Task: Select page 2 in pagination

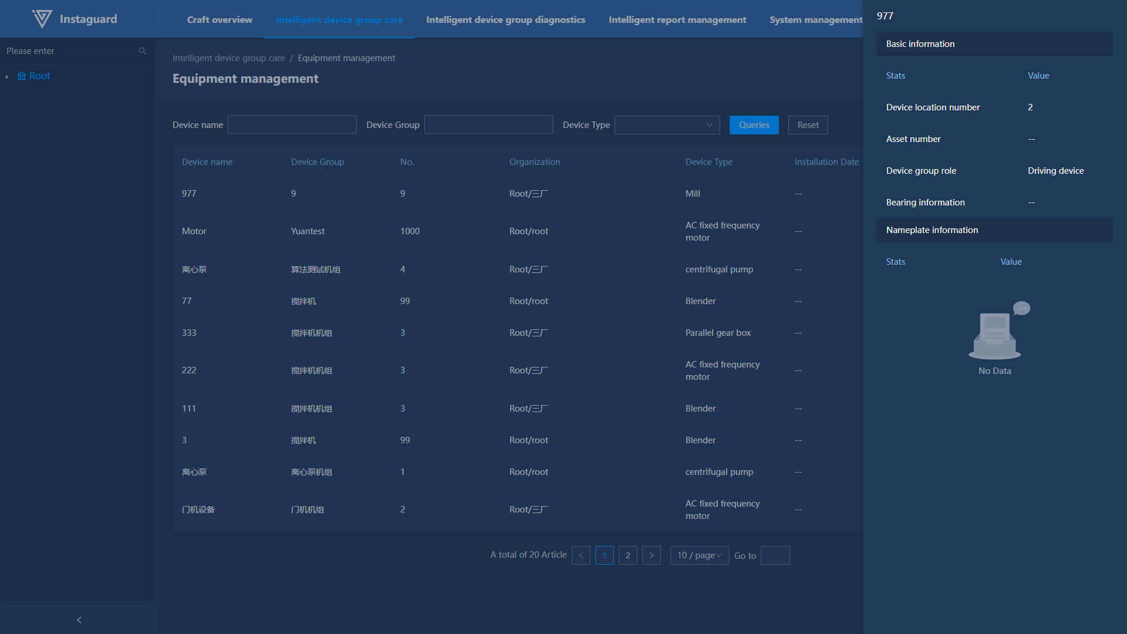Action: (x=627, y=555)
